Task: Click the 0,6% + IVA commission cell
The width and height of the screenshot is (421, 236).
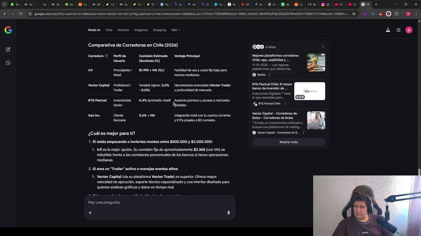Action: coord(147,115)
